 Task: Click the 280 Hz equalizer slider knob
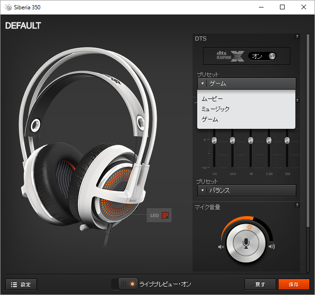coord(232,140)
